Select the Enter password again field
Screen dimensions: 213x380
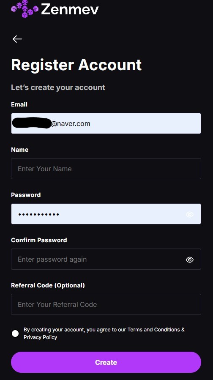[x=106, y=259]
